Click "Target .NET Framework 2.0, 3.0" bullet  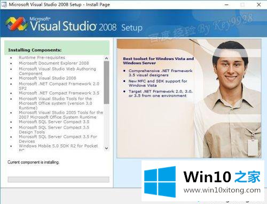tap(160, 94)
